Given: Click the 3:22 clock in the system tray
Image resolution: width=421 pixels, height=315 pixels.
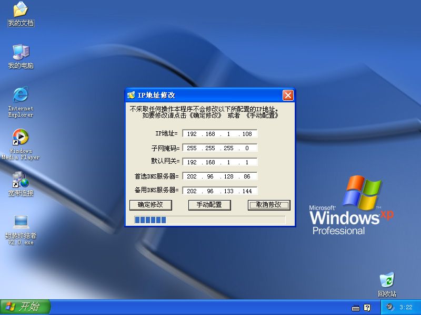Looking at the screenshot, I should [x=406, y=307].
